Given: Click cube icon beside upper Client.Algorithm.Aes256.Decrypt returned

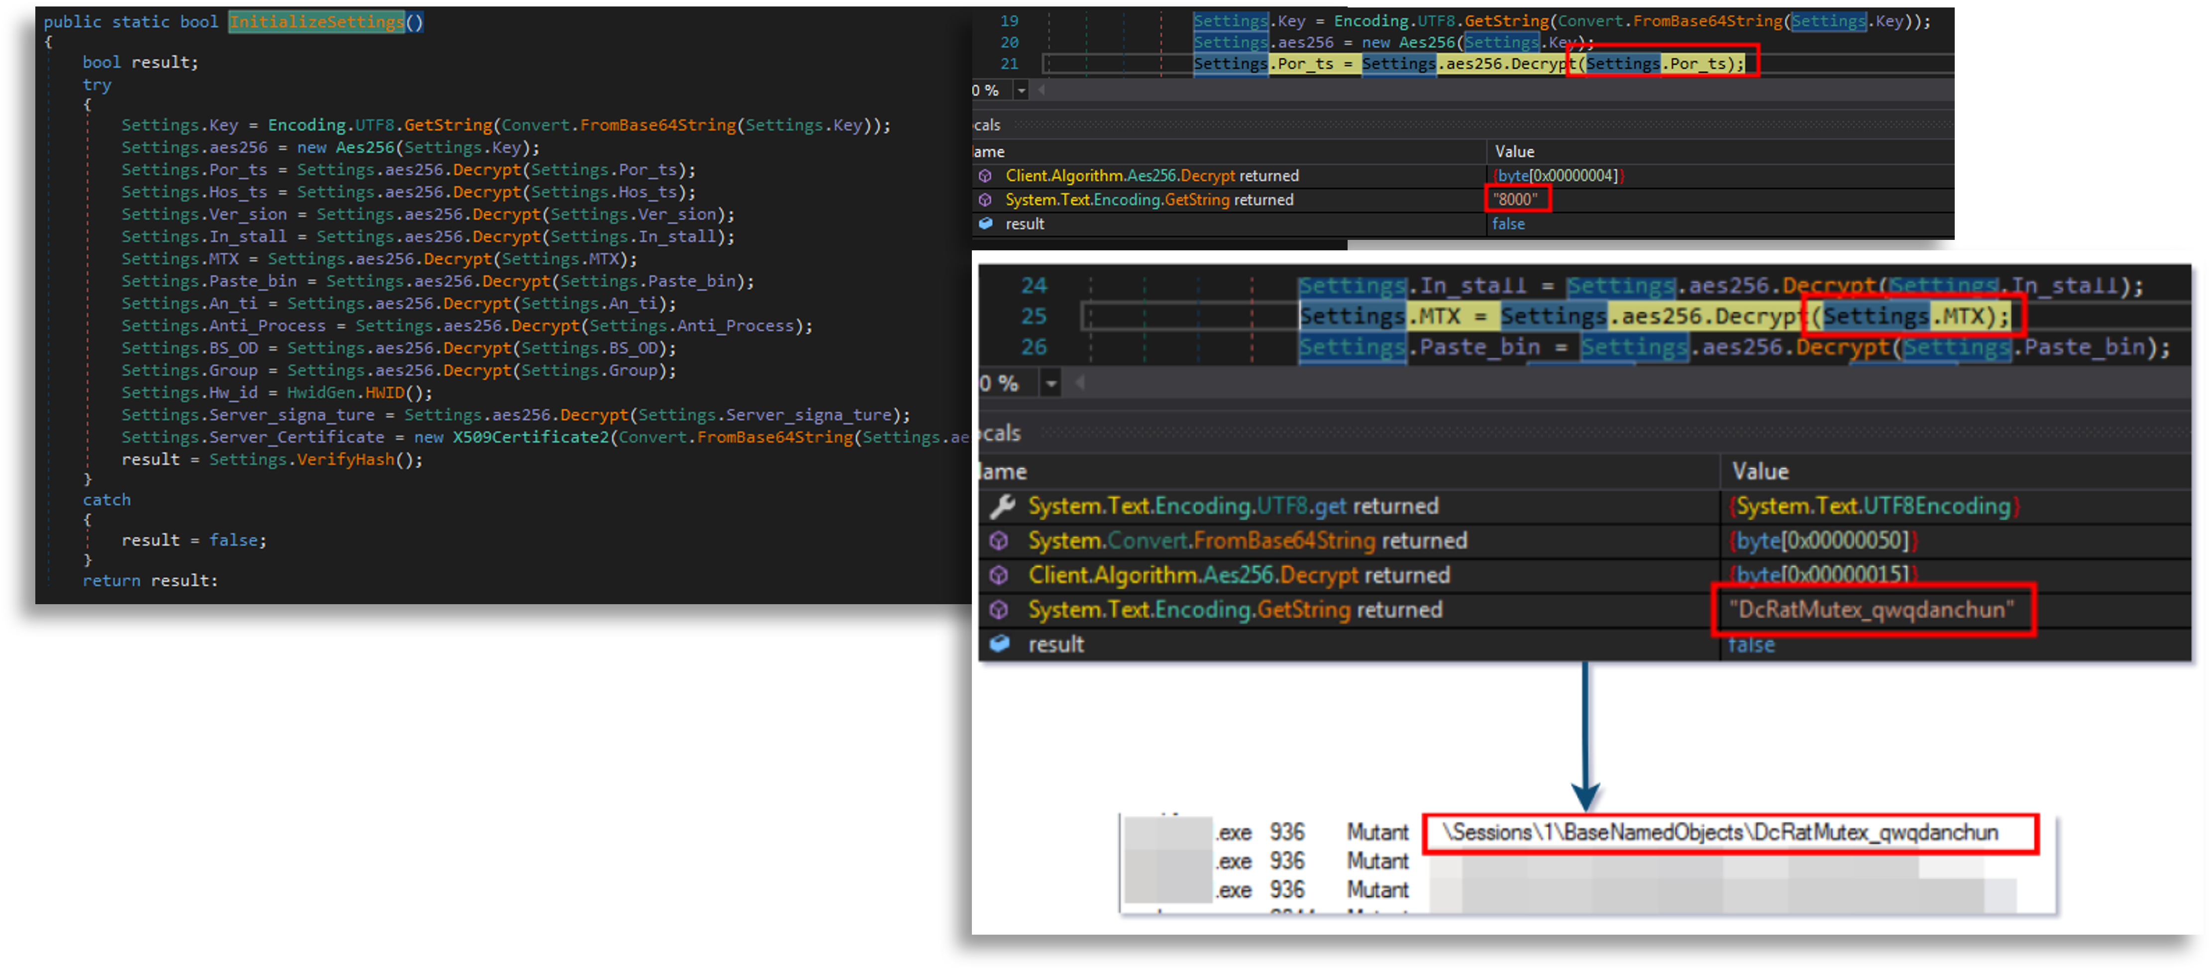Looking at the screenshot, I should (x=985, y=176).
